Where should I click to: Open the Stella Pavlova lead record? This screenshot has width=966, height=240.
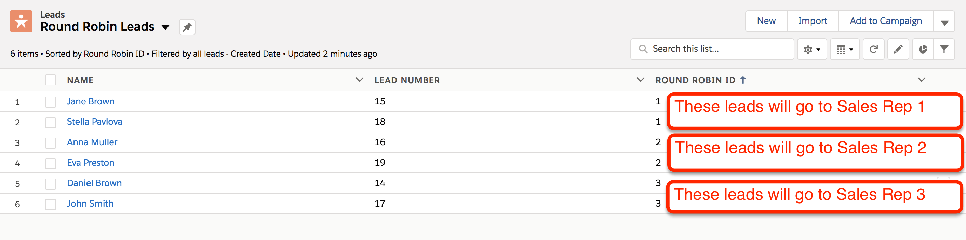(x=94, y=122)
